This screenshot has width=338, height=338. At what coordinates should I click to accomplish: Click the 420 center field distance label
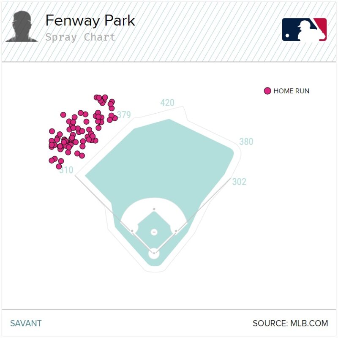coord(167,103)
